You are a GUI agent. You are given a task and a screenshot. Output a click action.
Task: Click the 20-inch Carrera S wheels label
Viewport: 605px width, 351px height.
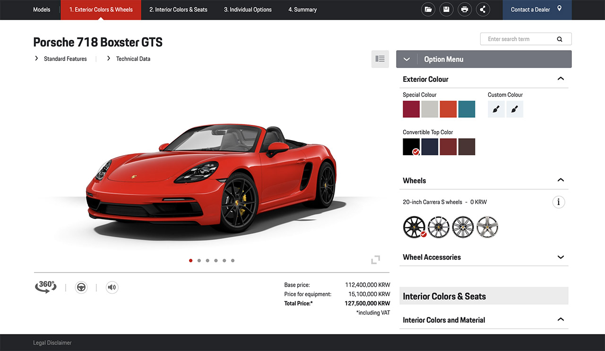[432, 202]
